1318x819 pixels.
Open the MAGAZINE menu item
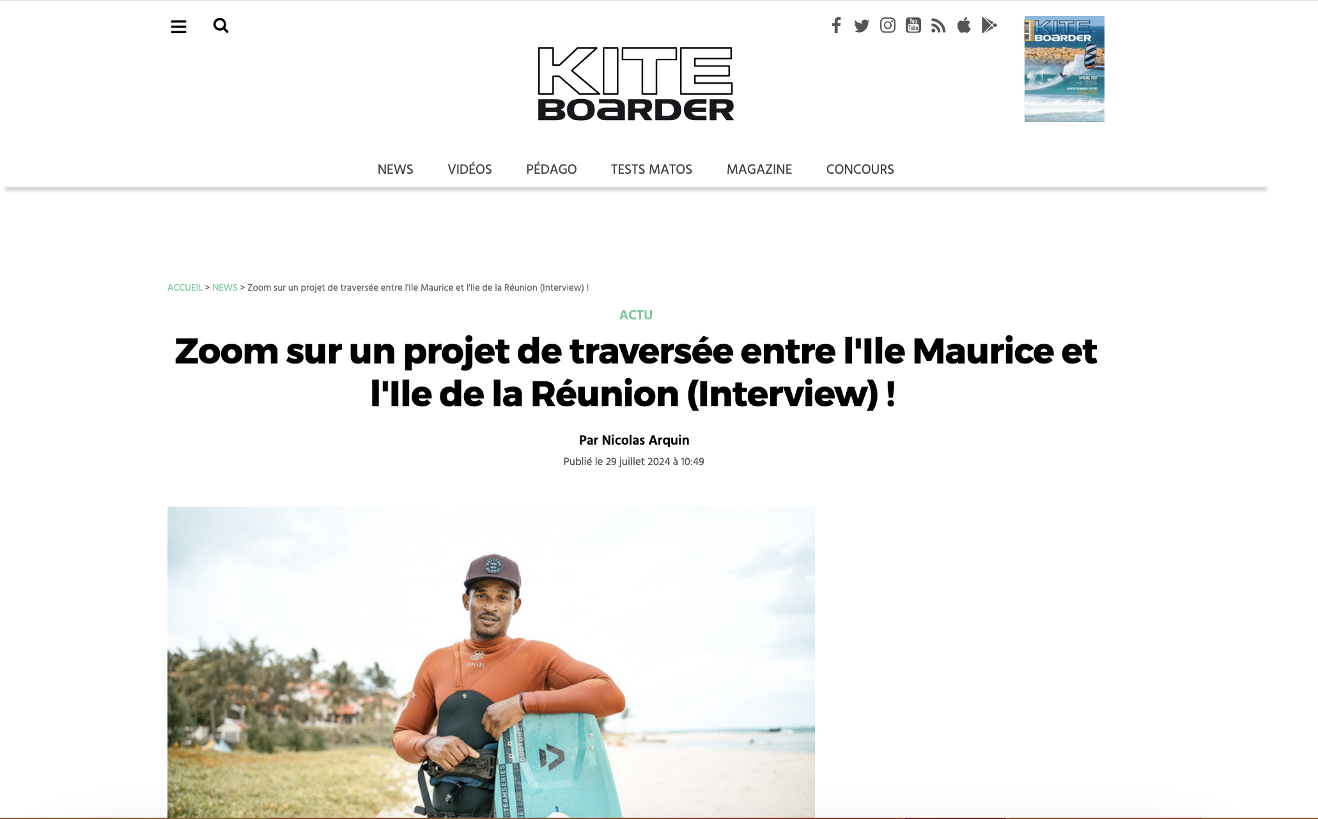[759, 169]
